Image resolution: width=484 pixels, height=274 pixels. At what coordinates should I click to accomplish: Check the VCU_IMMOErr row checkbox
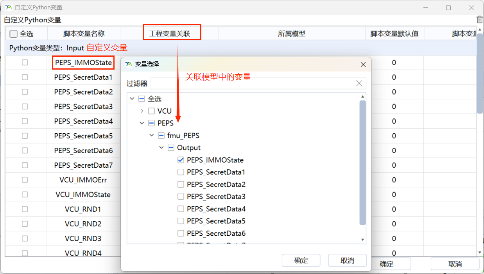[x=25, y=180]
